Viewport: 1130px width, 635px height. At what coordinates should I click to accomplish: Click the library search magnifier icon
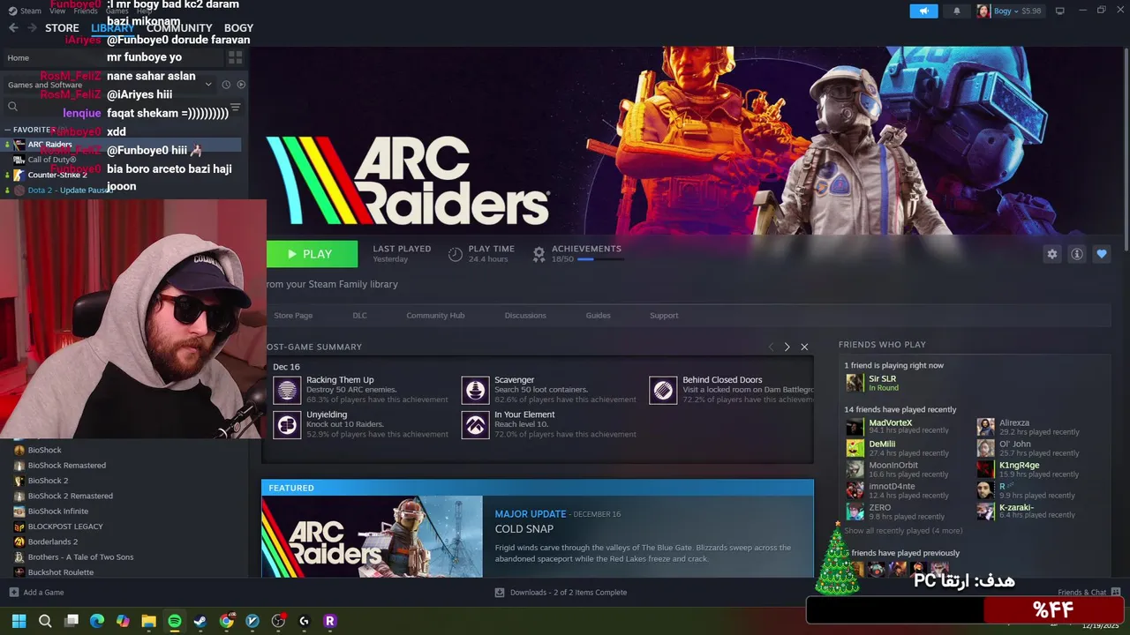click(x=12, y=107)
